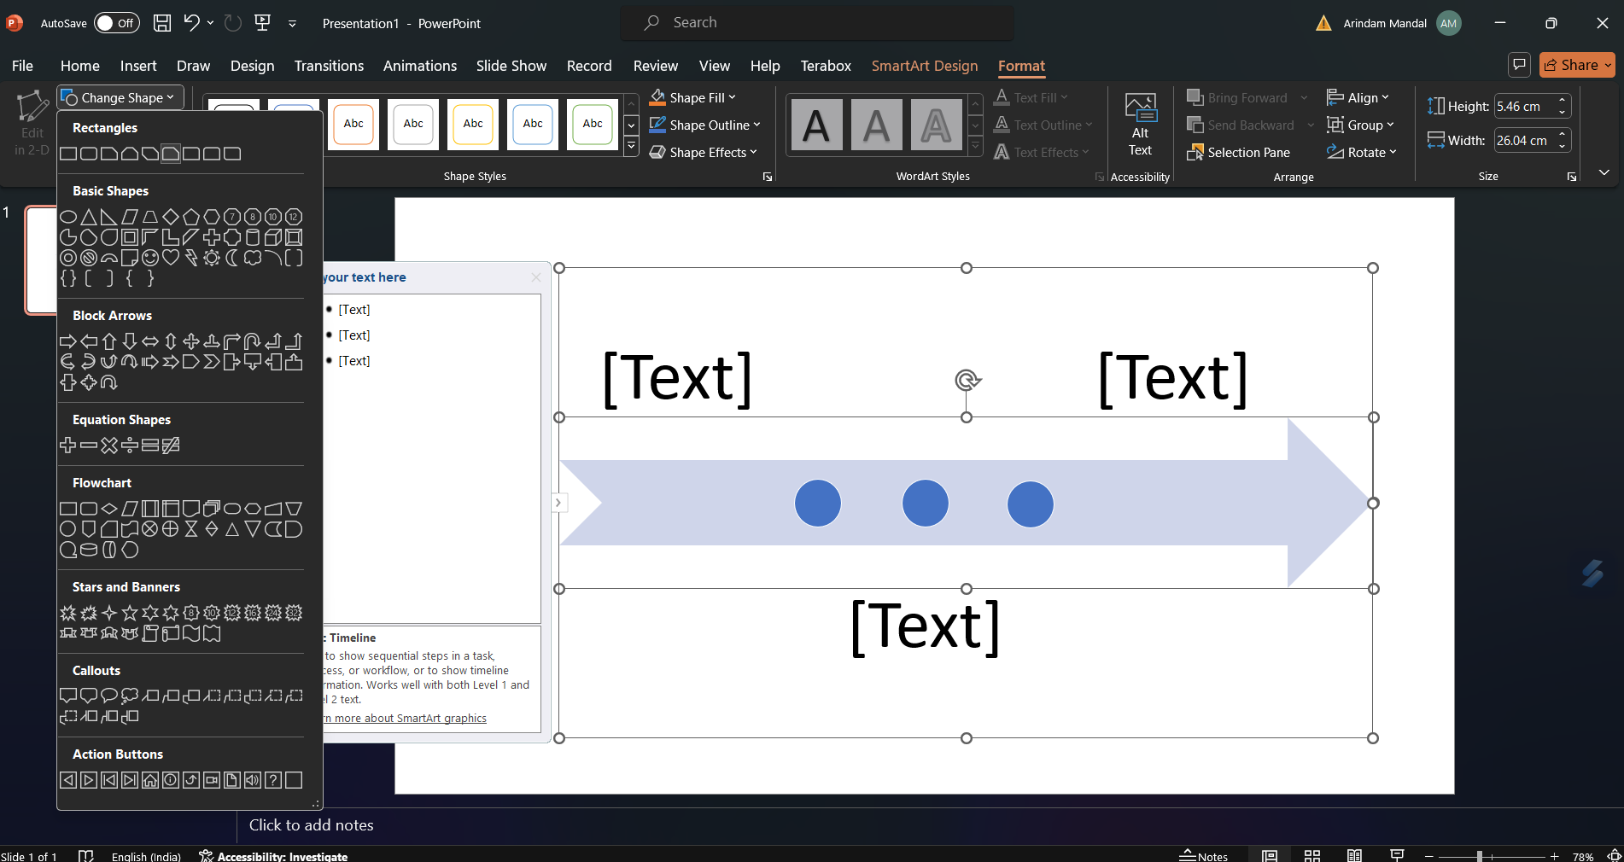The image size is (1624, 862).
Task: Collapse SmartArt text pane arrow
Action: click(558, 503)
